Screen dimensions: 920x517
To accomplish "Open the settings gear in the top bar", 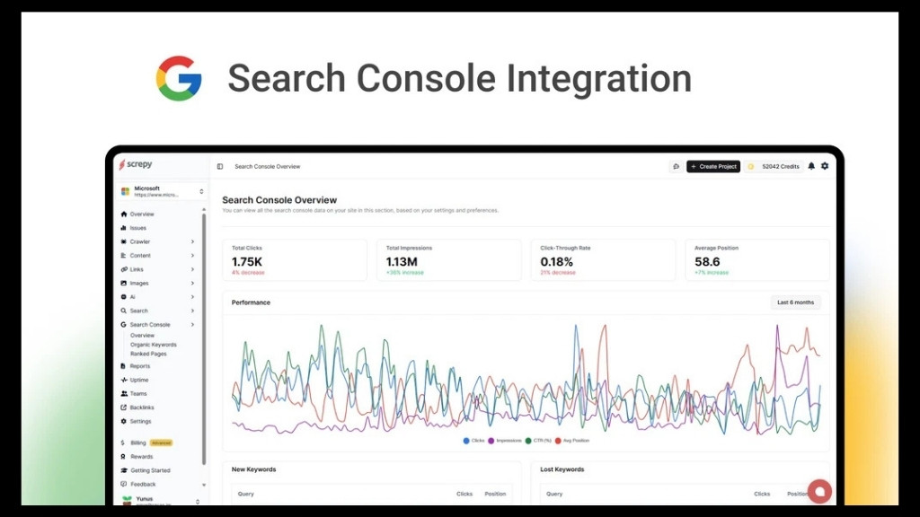I will coord(824,166).
